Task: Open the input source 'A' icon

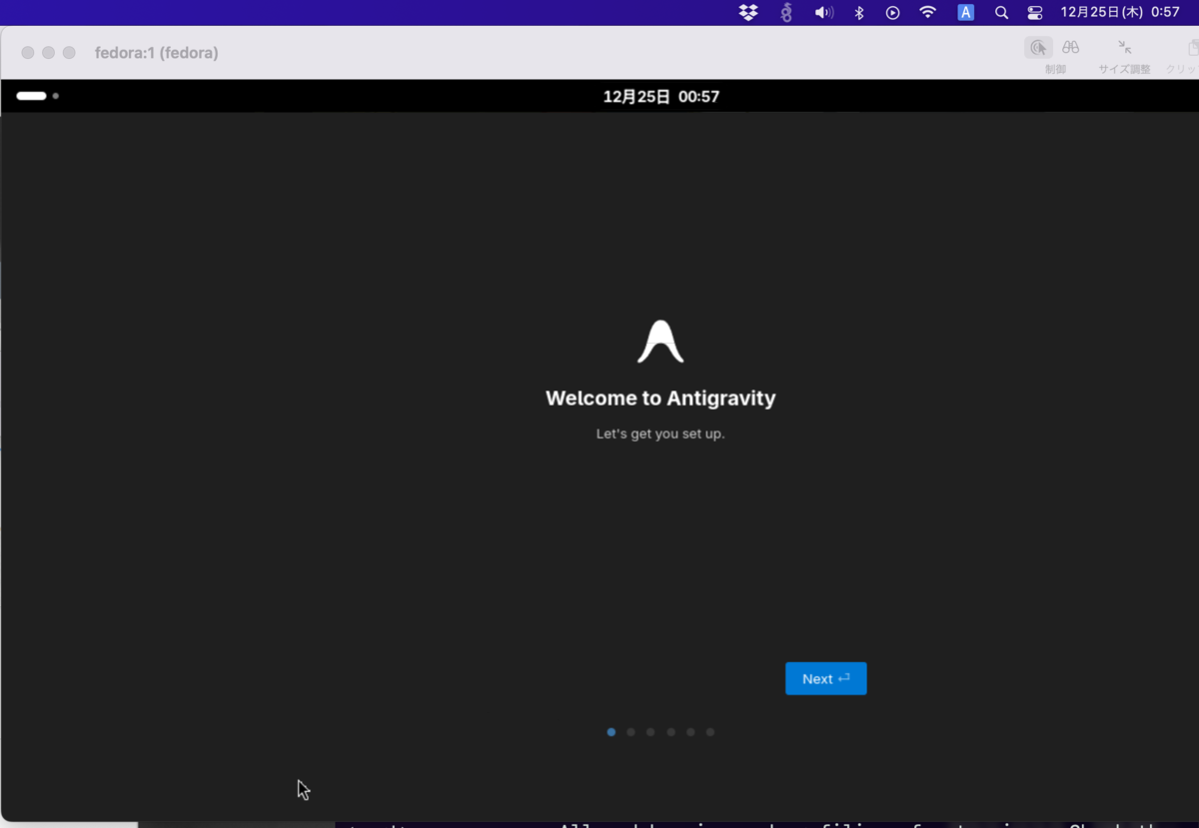Action: click(965, 13)
